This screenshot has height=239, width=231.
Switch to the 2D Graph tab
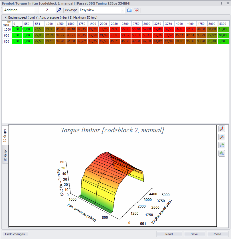tap(5, 155)
